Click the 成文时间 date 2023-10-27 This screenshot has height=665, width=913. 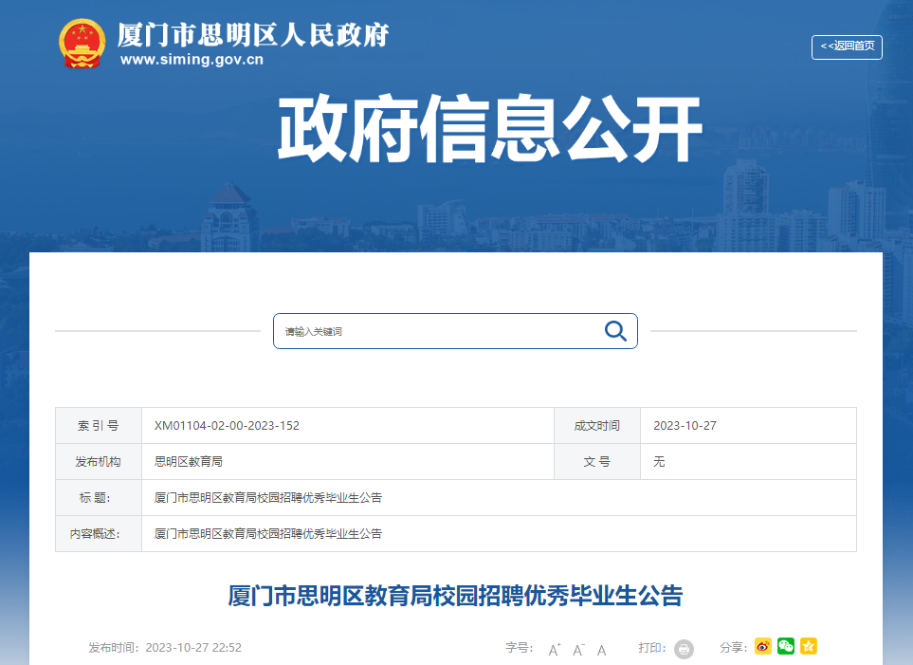coord(685,426)
